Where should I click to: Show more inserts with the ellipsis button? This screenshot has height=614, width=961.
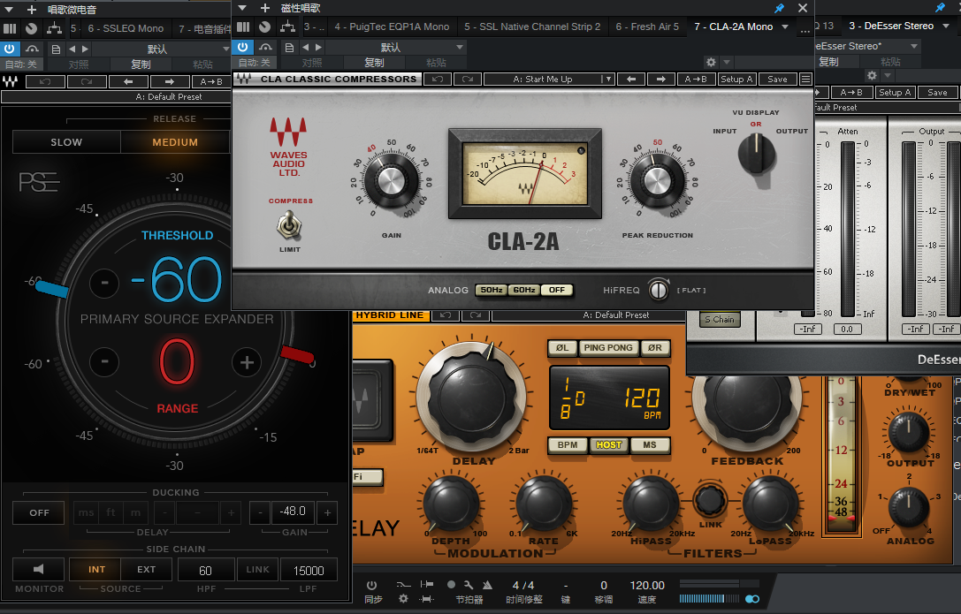point(805,29)
